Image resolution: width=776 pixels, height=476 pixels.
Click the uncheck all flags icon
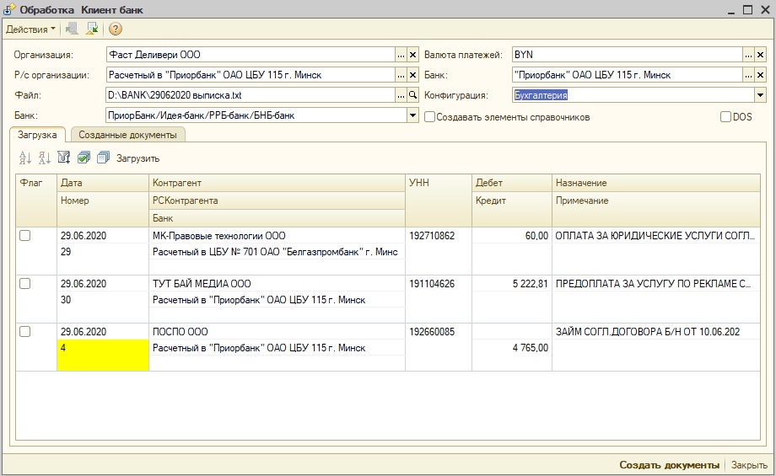[x=103, y=158]
